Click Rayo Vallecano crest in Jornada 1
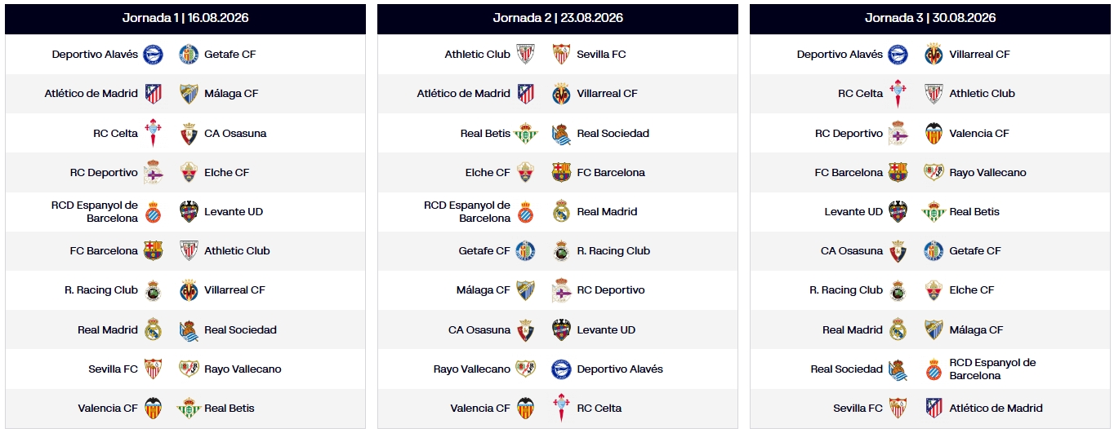This screenshot has height=433, width=1114. click(x=189, y=369)
